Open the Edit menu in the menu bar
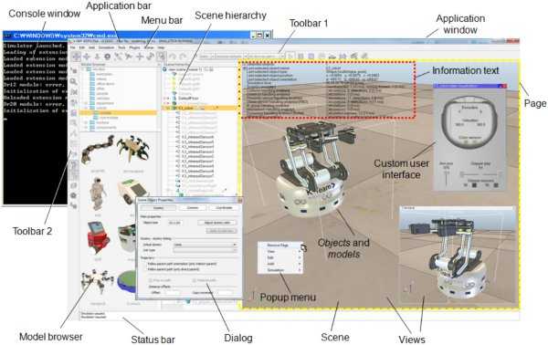 click(82, 47)
